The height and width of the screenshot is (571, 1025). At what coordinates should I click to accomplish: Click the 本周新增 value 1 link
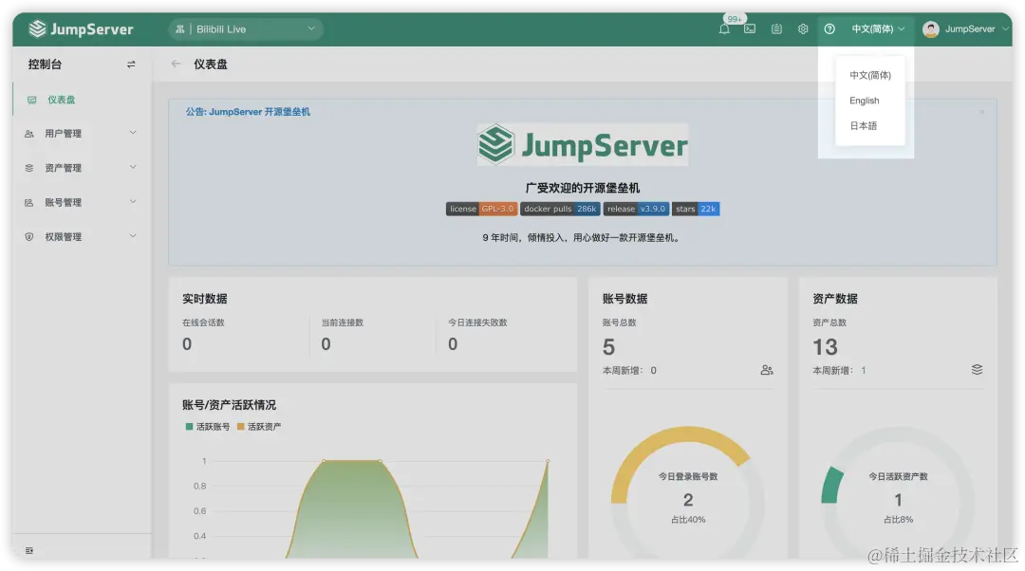click(863, 371)
